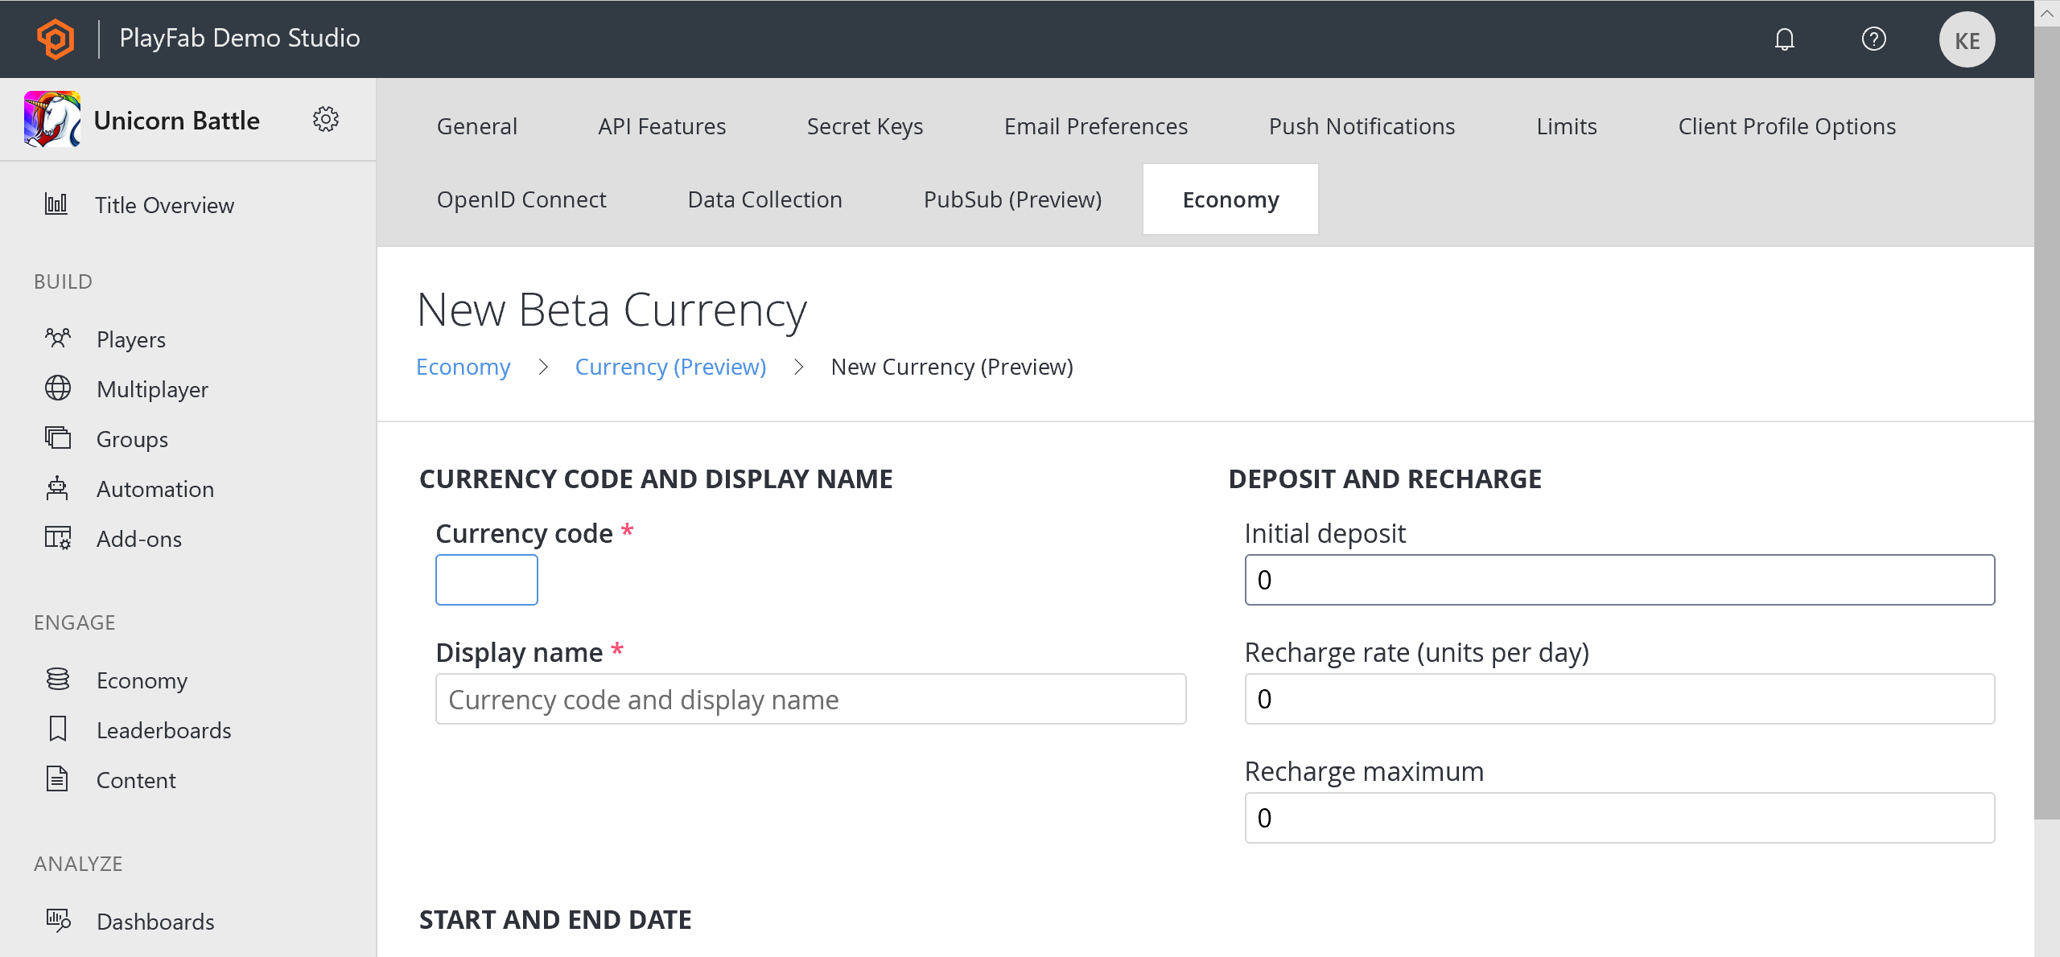Click the Unicorn Battle settings gear
The image size is (2060, 957).
coord(324,118)
